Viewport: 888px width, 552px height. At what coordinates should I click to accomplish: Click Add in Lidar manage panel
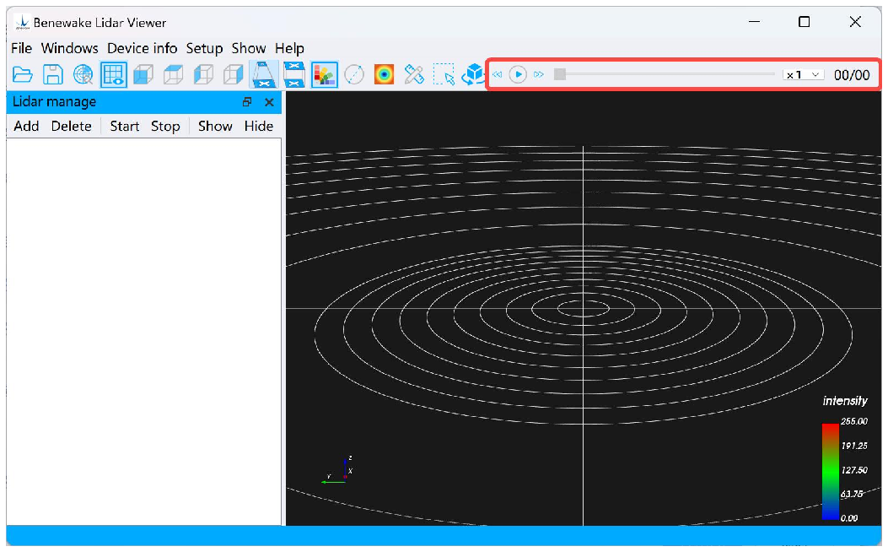tap(26, 126)
